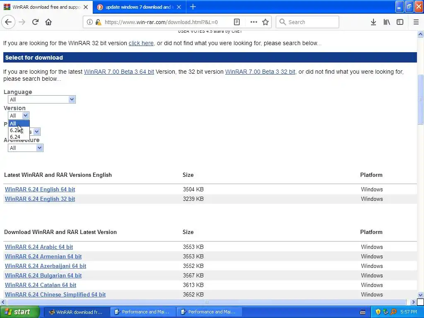Viewport: 424px width, 318px height.
Task: Select '6.24' last option in Version list
Action: (x=19, y=137)
